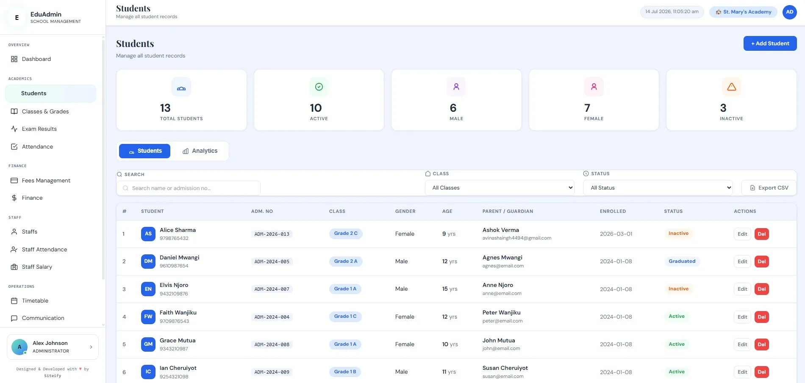Viewport: 805px width, 383px height.
Task: Delete Ian Cheruiyot's record
Action: 762,372
